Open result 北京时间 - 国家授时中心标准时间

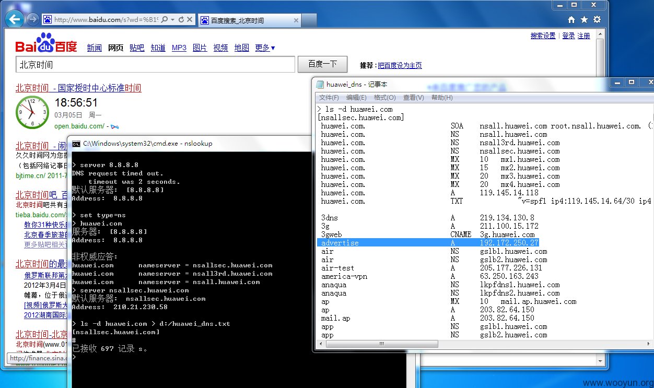(78, 88)
